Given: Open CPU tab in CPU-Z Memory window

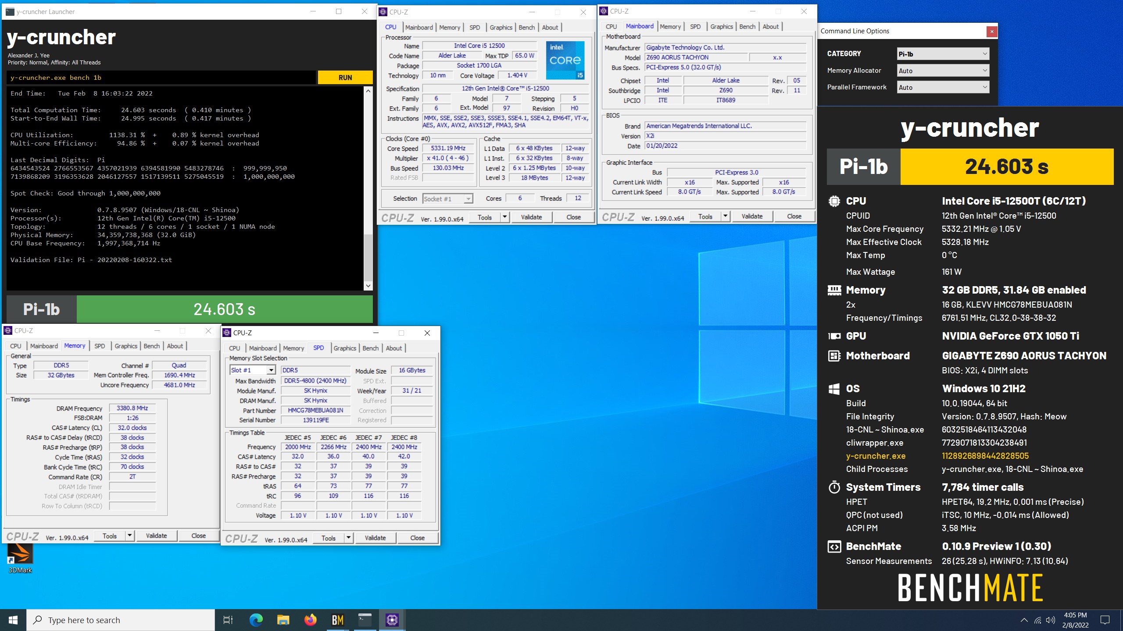Looking at the screenshot, I should pyautogui.click(x=16, y=346).
